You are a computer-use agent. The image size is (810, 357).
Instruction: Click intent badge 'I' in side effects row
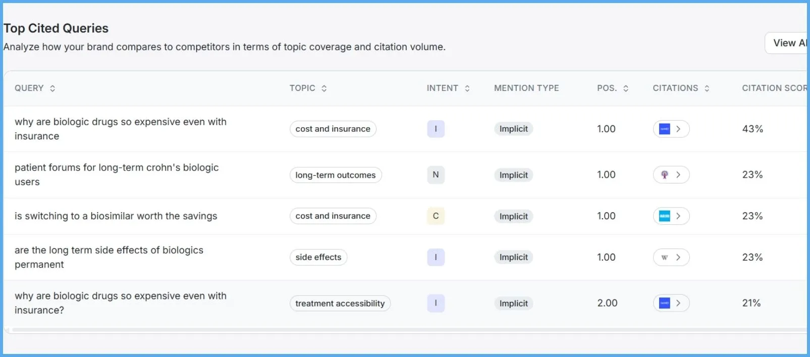[x=436, y=258]
